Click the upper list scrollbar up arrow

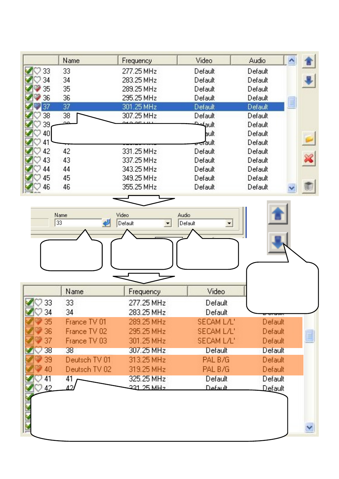tap(292, 60)
